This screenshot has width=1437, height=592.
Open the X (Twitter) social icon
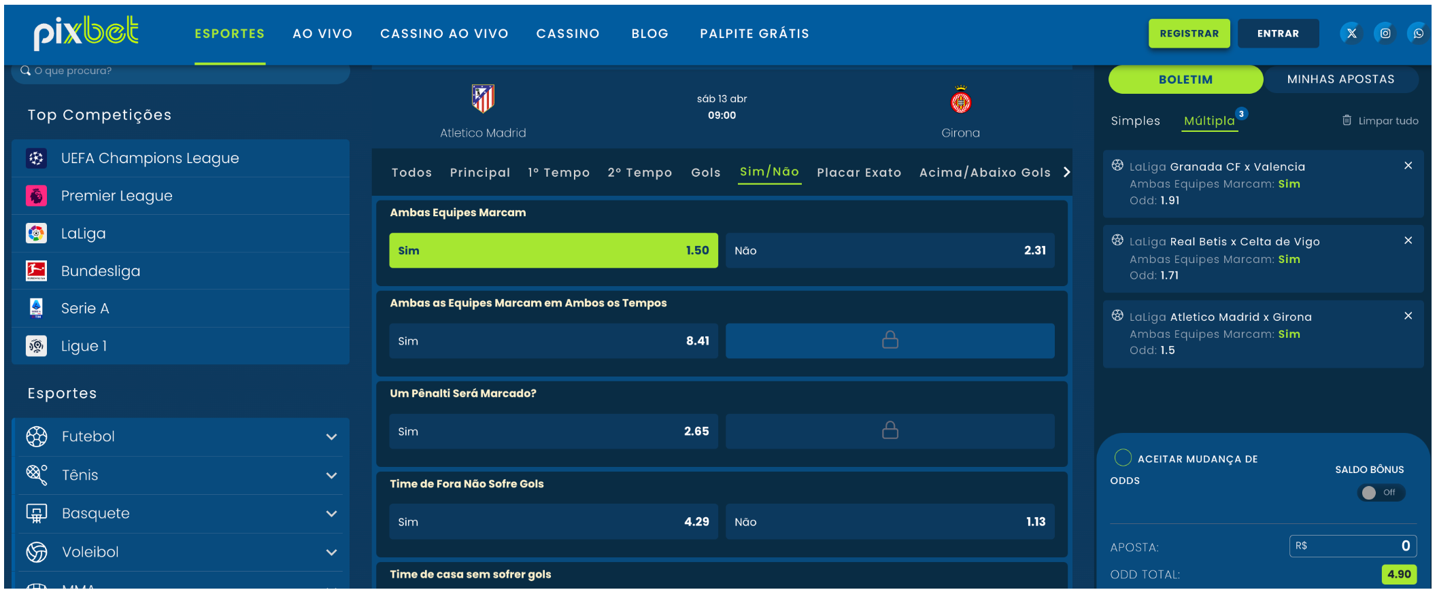point(1352,33)
